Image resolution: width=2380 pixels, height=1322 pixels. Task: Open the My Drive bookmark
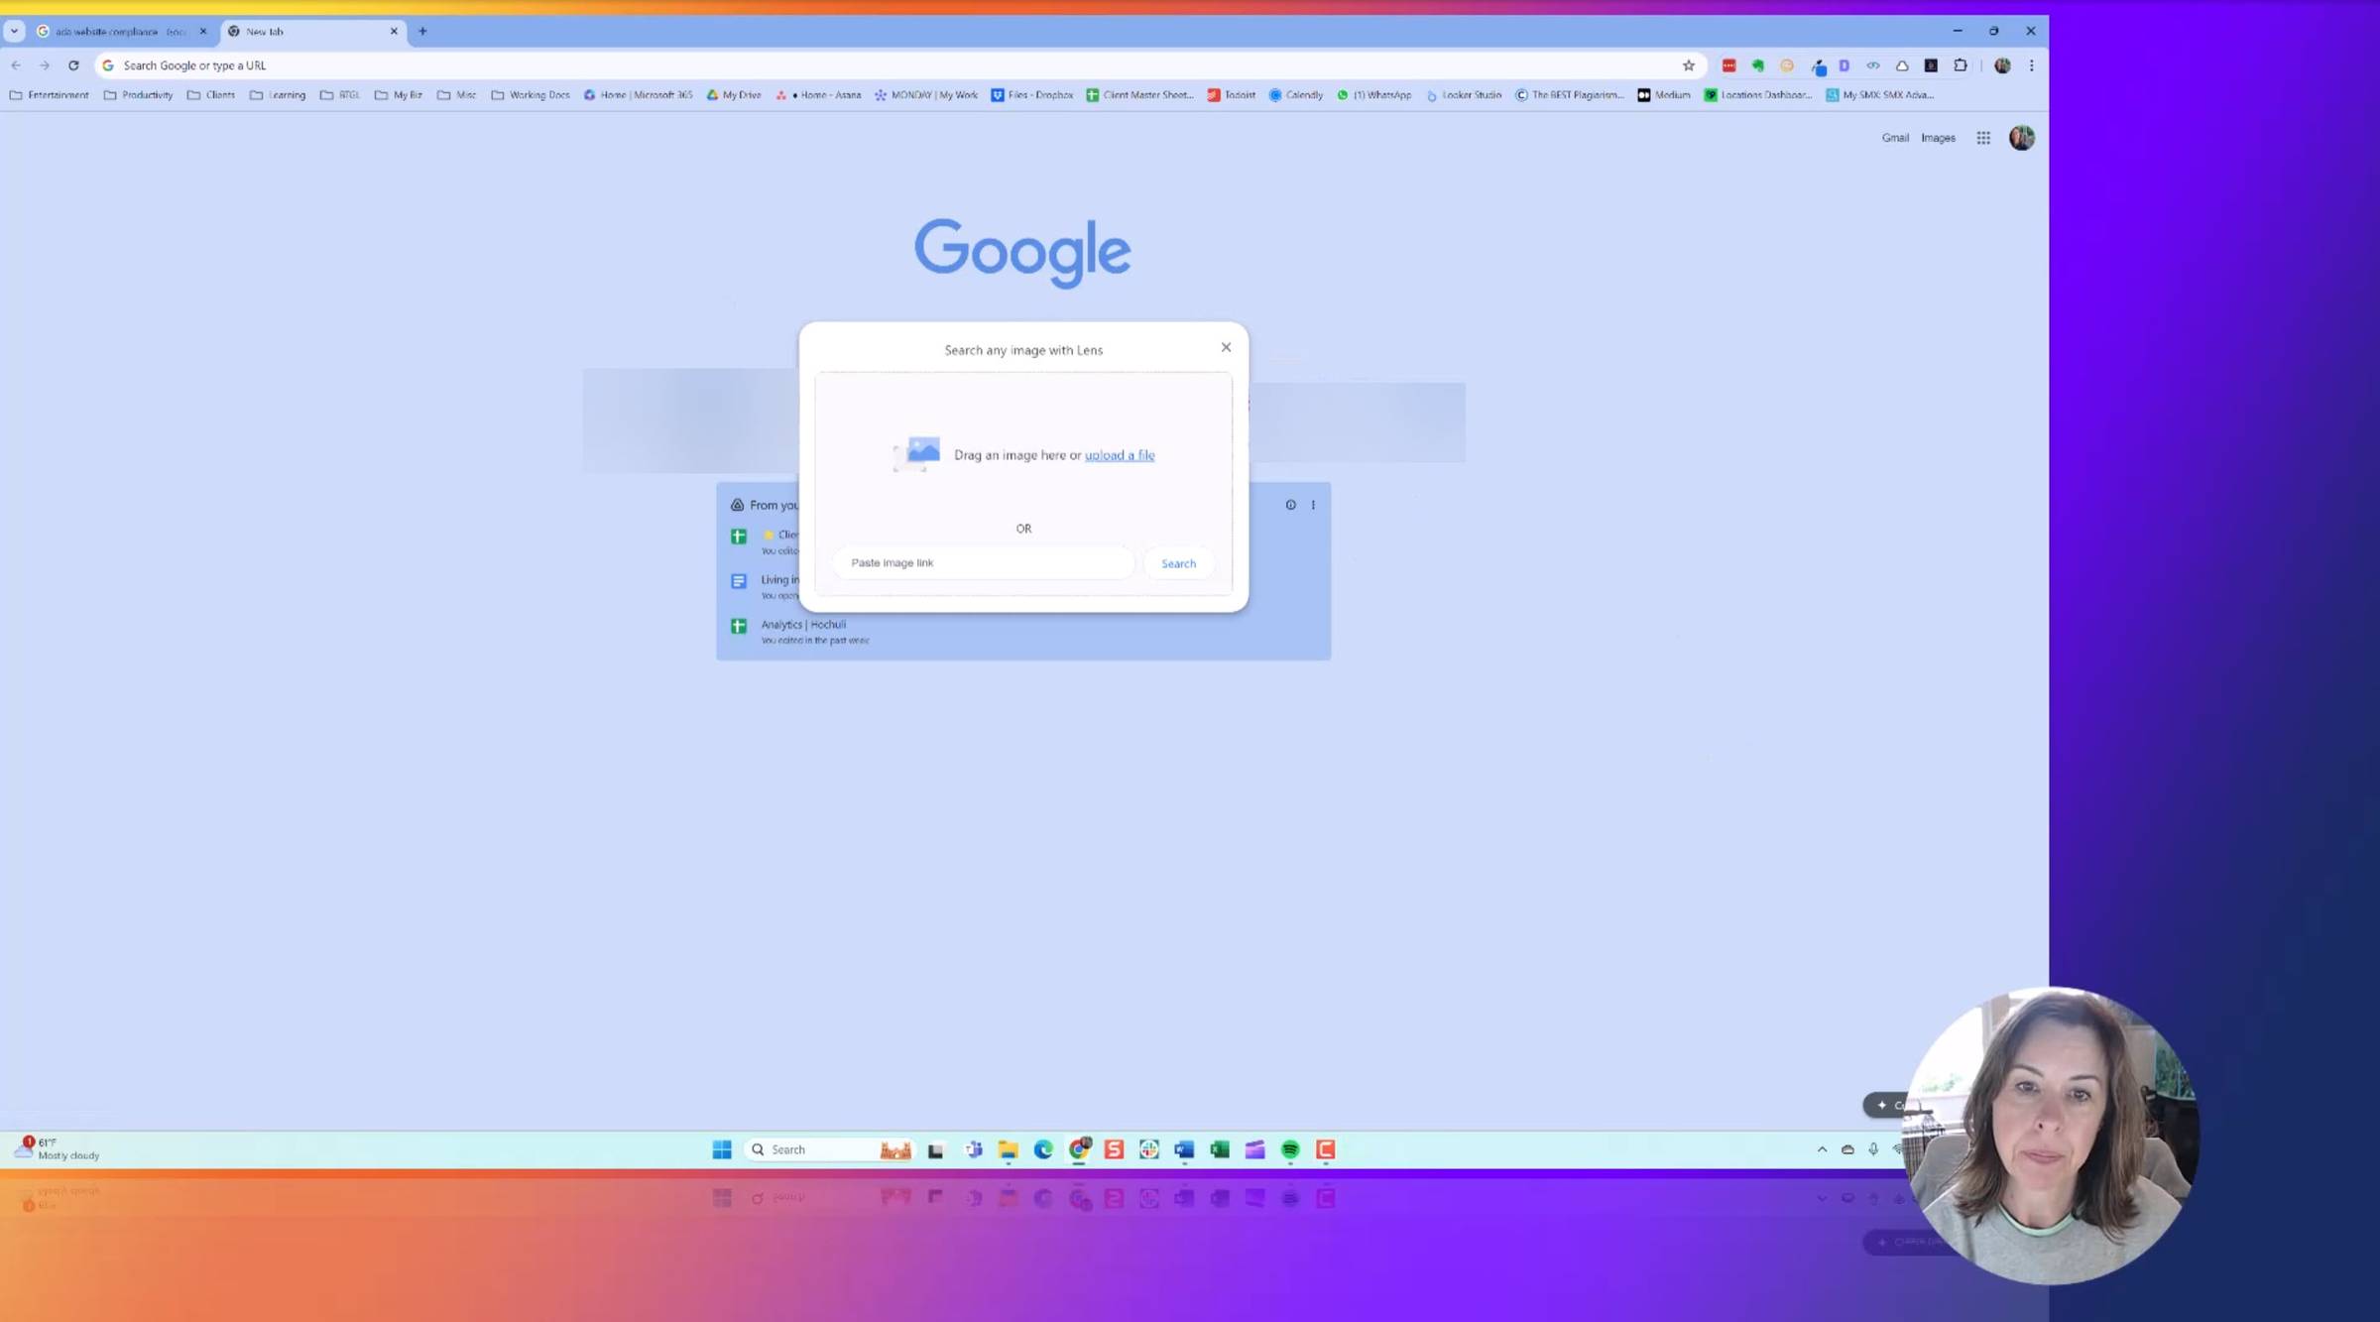(x=734, y=95)
